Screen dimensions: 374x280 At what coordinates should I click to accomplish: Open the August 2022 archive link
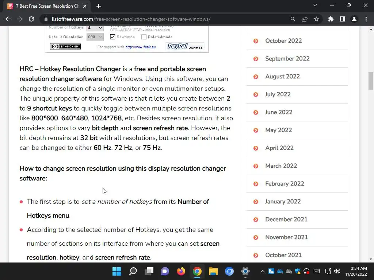[x=282, y=77]
